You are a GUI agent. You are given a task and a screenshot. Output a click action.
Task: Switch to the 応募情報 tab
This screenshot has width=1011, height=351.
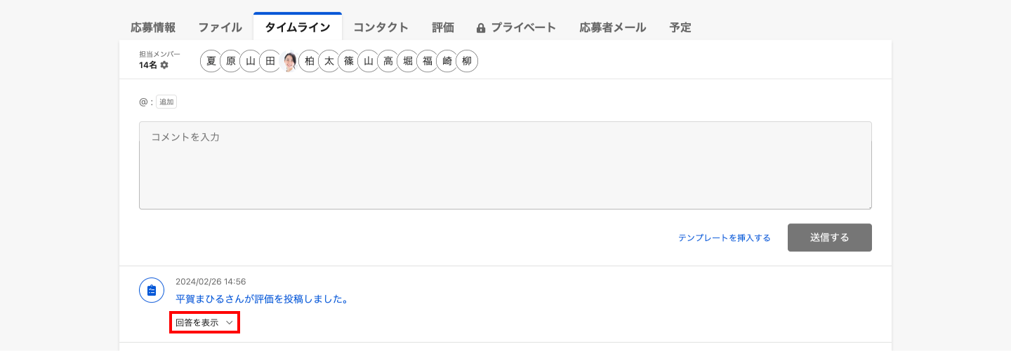153,27
